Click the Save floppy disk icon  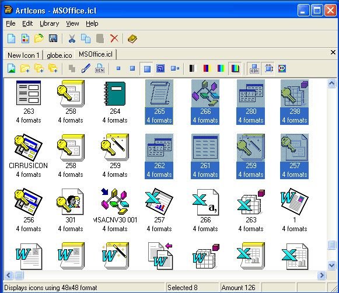click(53, 39)
